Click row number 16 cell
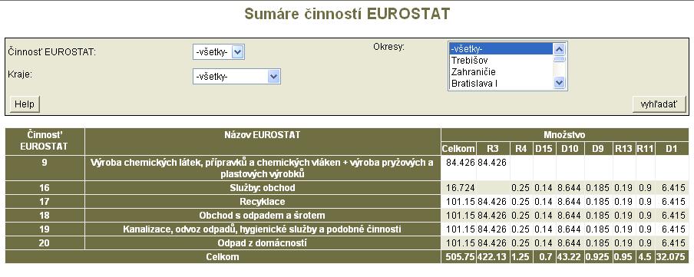Screen dimensions: 694x277 [x=45, y=188]
